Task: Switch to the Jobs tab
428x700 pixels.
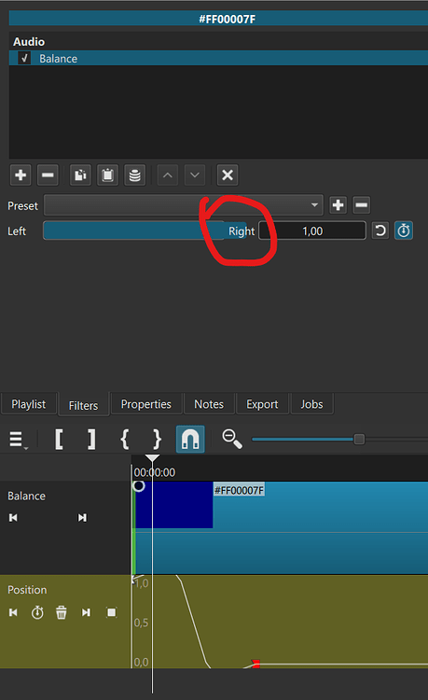Action: pyautogui.click(x=311, y=404)
